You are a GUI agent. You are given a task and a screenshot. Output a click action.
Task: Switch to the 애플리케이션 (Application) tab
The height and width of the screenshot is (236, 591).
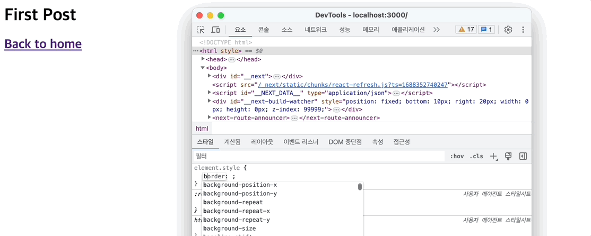(408, 30)
